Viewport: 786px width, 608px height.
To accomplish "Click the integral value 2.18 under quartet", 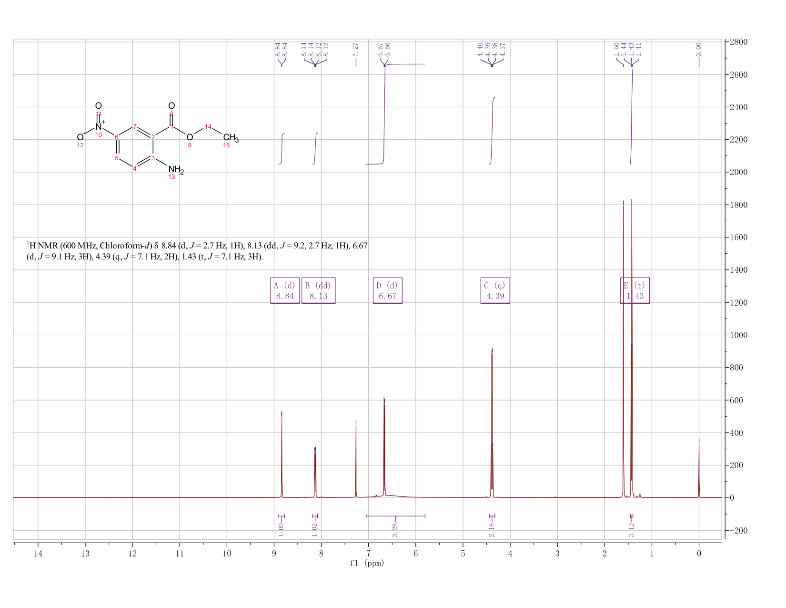I will click(492, 529).
